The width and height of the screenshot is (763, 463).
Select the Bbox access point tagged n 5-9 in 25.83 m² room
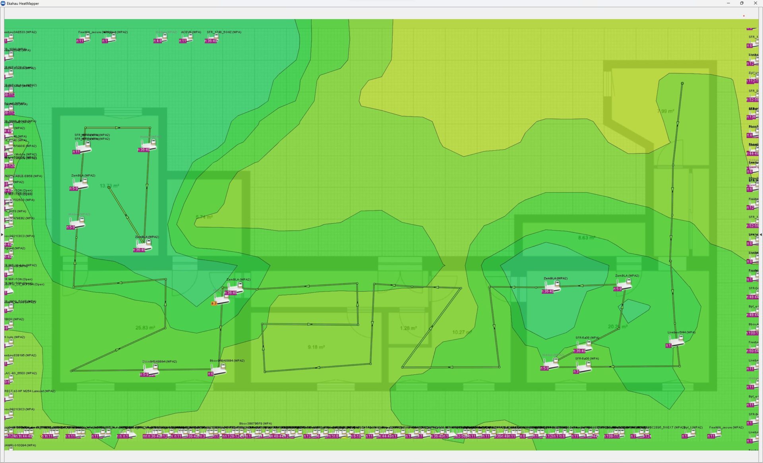click(150, 370)
